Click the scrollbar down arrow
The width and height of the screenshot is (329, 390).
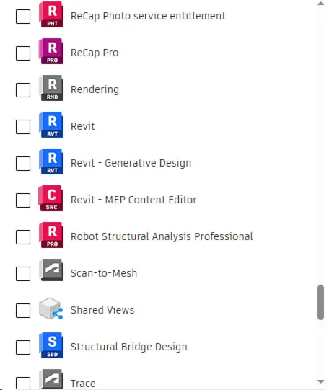point(320,381)
